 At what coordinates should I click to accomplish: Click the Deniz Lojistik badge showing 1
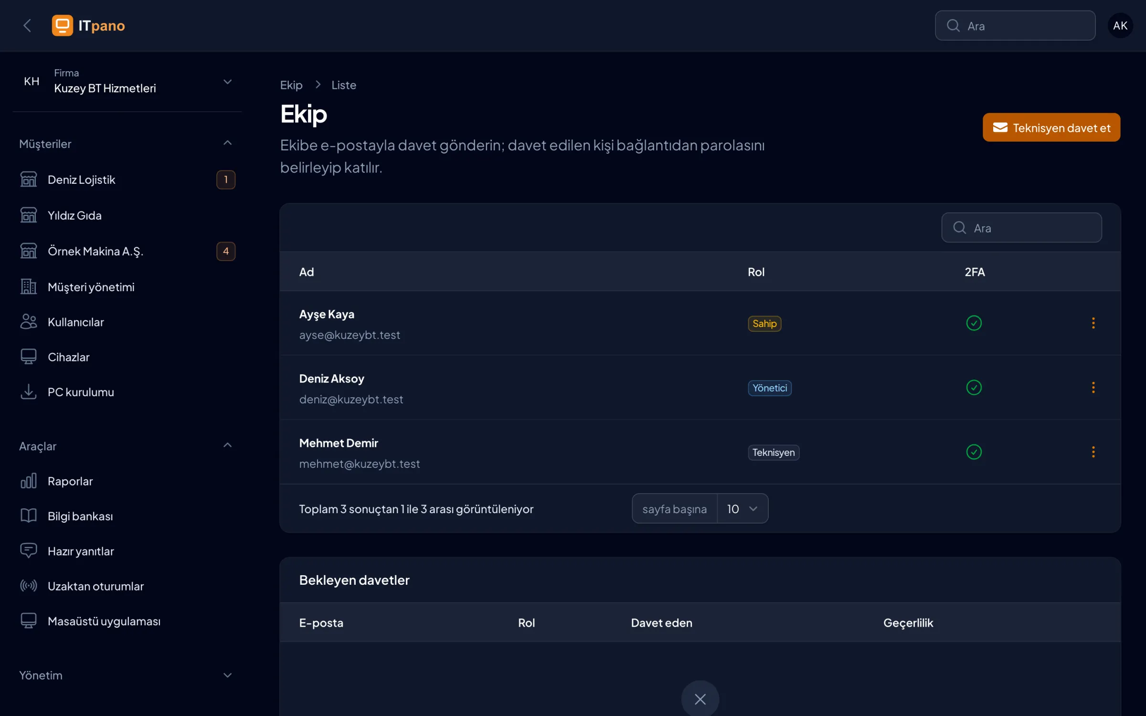(x=226, y=180)
